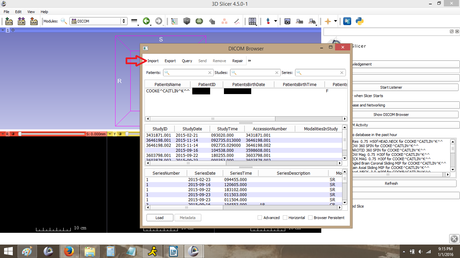Click Export in DICOM Browser
Image resolution: width=460 pixels, height=258 pixels.
coord(170,61)
